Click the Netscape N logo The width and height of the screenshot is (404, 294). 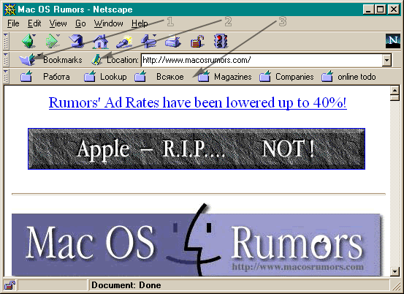click(393, 41)
